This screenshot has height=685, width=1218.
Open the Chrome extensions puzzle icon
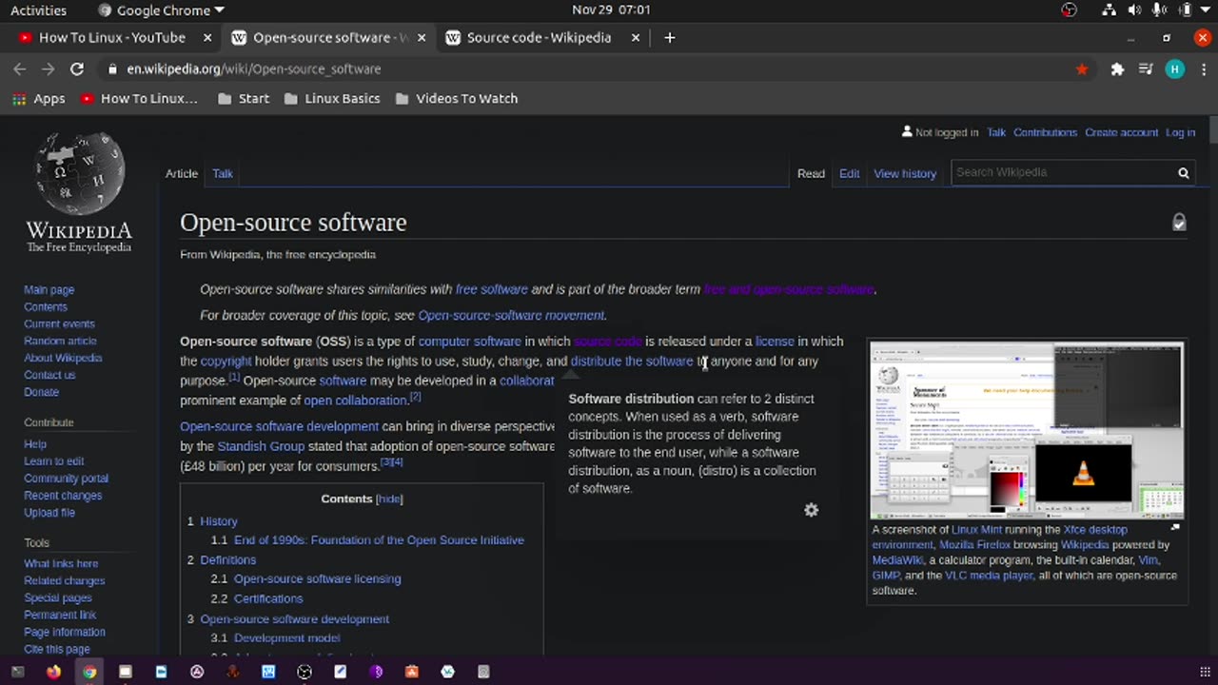pos(1117,68)
